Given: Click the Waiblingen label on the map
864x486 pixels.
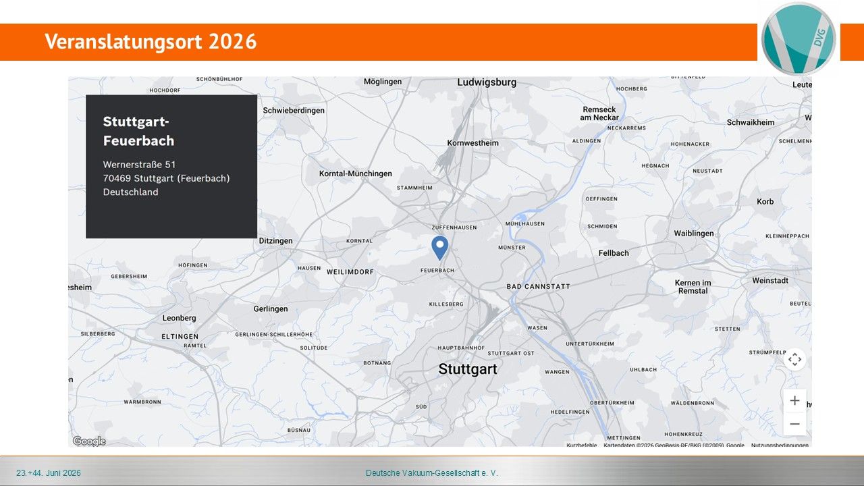Looking at the screenshot, I should 693,234.
